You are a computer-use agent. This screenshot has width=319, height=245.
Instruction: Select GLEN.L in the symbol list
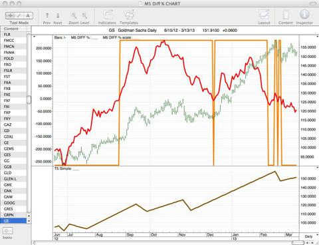pyautogui.click(x=13, y=178)
